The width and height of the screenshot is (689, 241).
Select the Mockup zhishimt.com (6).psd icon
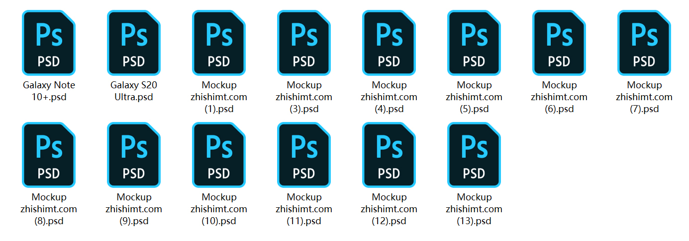[x=559, y=43]
